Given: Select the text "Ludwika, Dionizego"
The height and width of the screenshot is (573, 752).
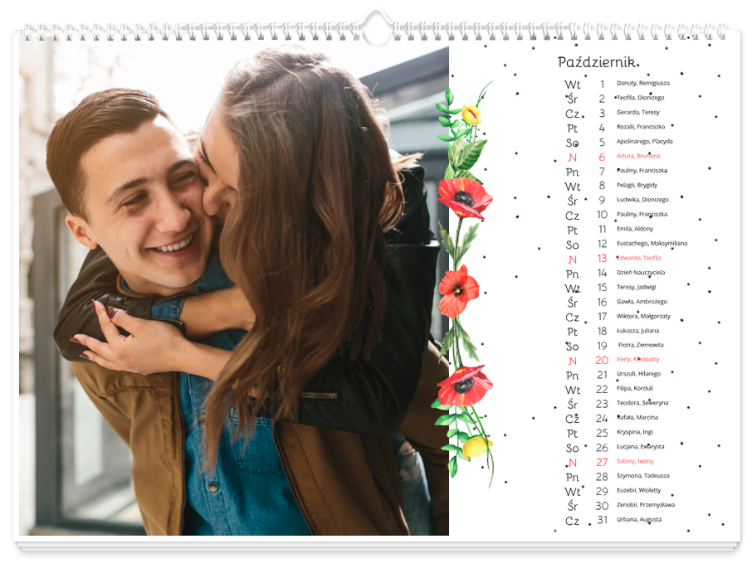Looking at the screenshot, I should pyautogui.click(x=642, y=200).
